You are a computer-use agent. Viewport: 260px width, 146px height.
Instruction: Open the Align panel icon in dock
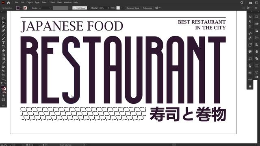click(x=257, y=45)
